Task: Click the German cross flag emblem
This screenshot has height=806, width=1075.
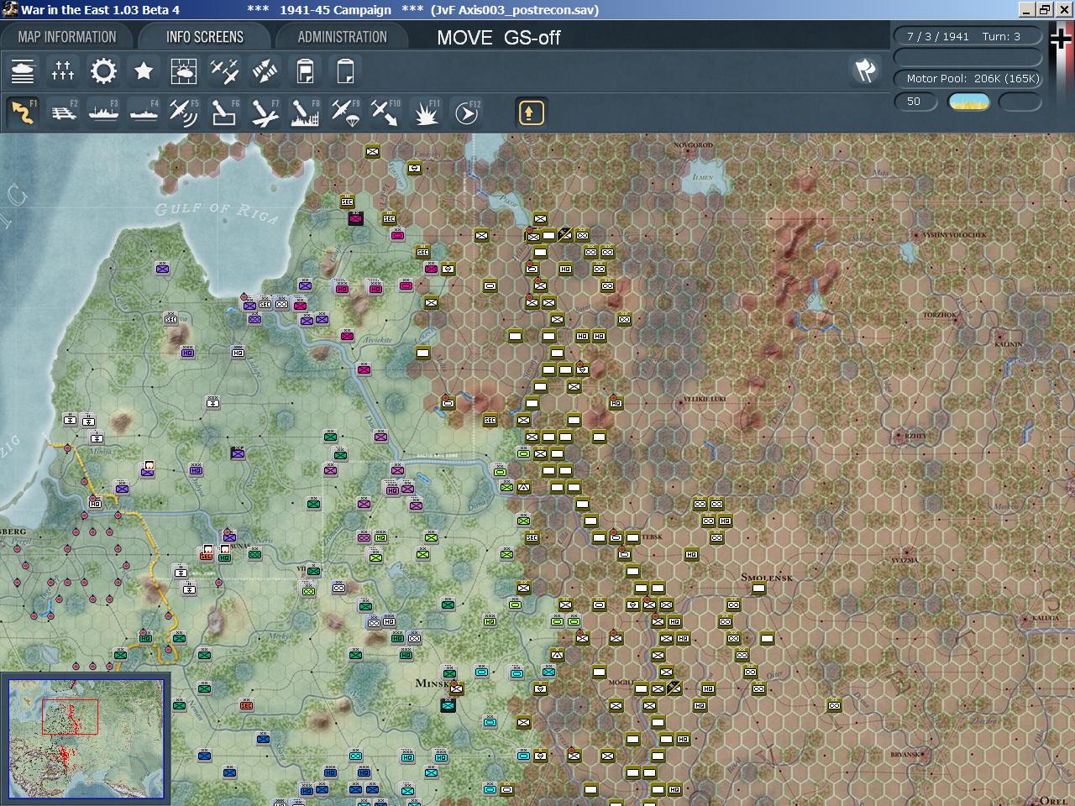Action: (x=1061, y=40)
